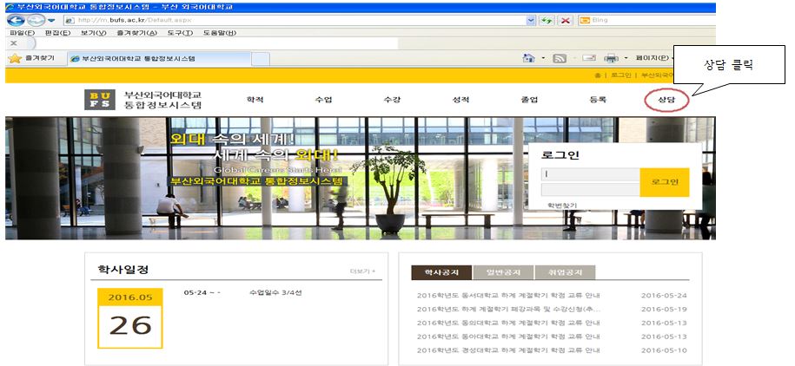Click the Home icon in command bar
Viewport: 795px width, 366px height.
point(528,58)
